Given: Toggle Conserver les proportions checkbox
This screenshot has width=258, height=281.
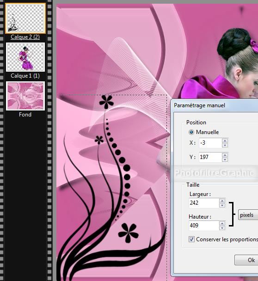Looking at the screenshot, I should (191, 239).
